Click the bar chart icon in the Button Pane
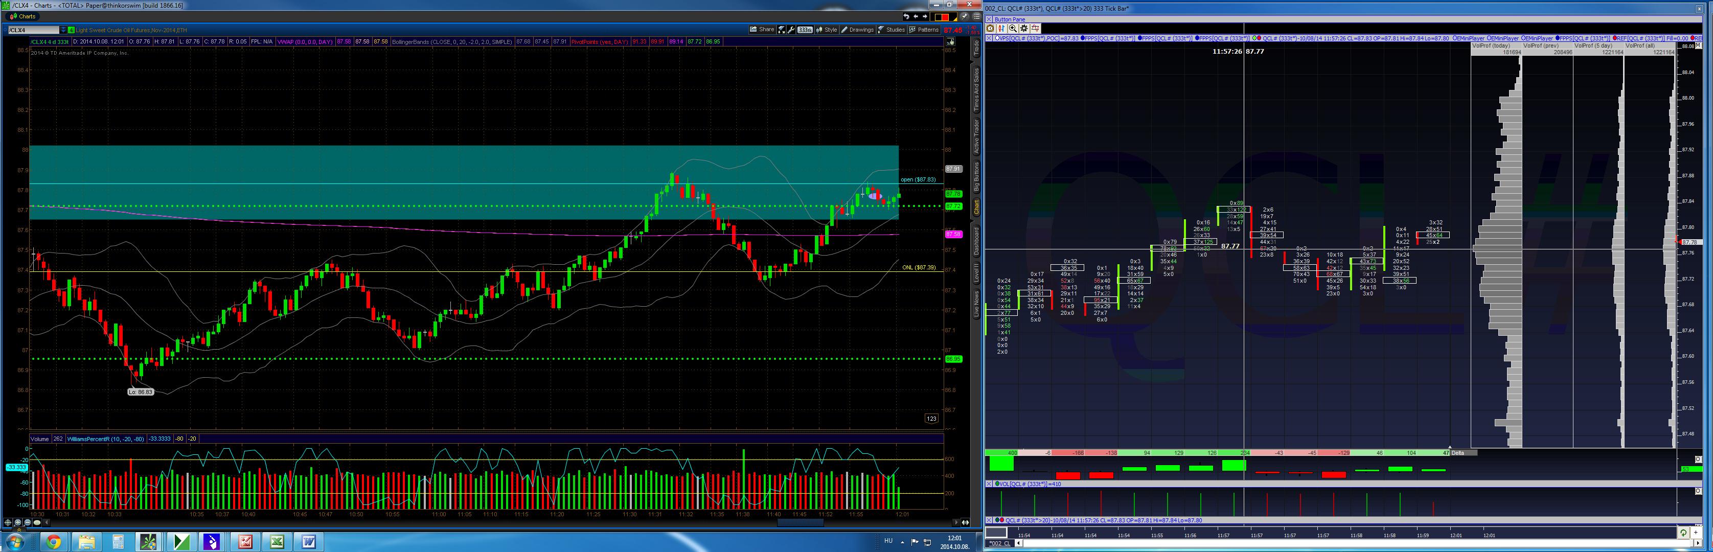This screenshot has height=552, width=1713. tap(1001, 29)
